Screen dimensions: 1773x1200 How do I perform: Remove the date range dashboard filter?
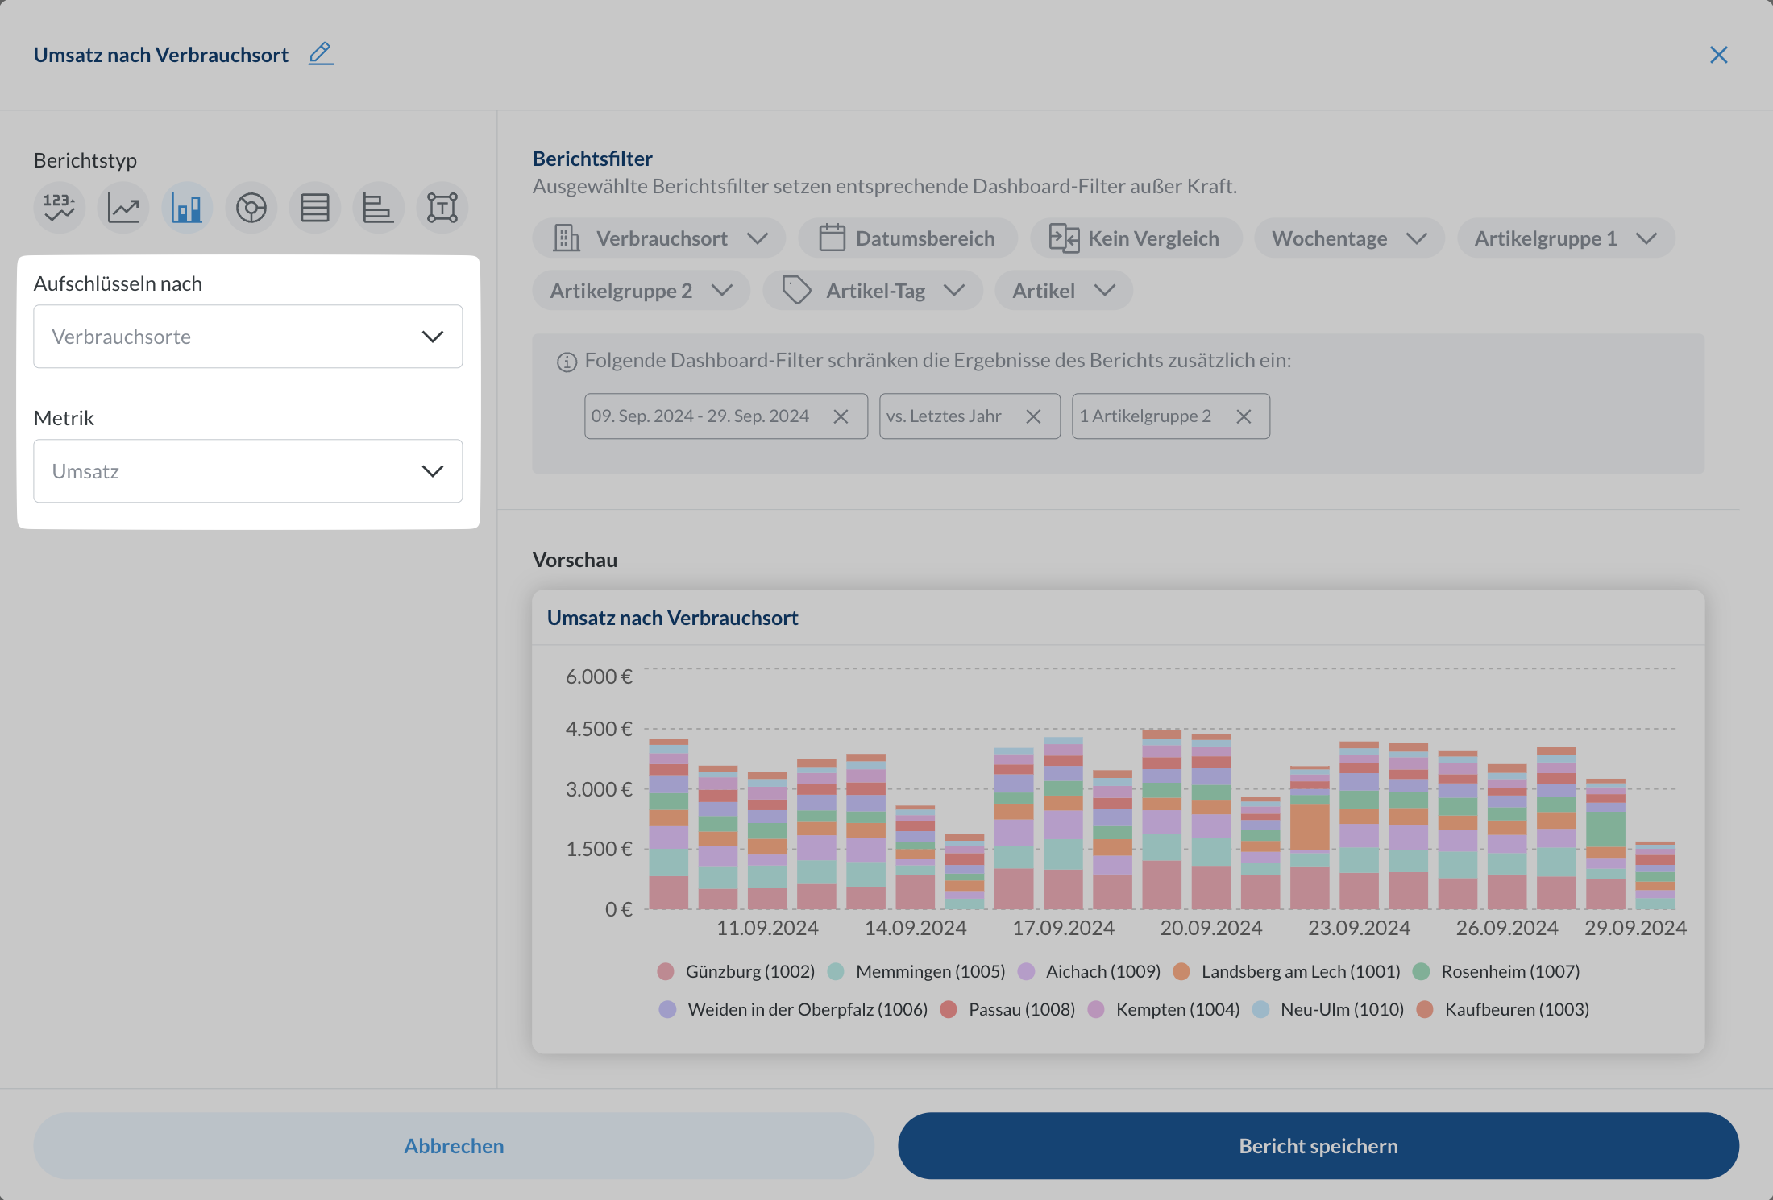tap(841, 416)
